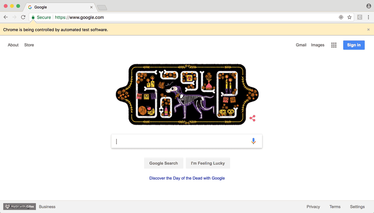Open Chrome three-dot menu
Screen dimensions: 374x213
[368, 17]
